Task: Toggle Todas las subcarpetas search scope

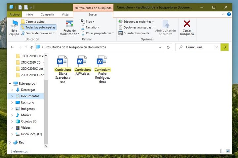Action: click(x=38, y=27)
